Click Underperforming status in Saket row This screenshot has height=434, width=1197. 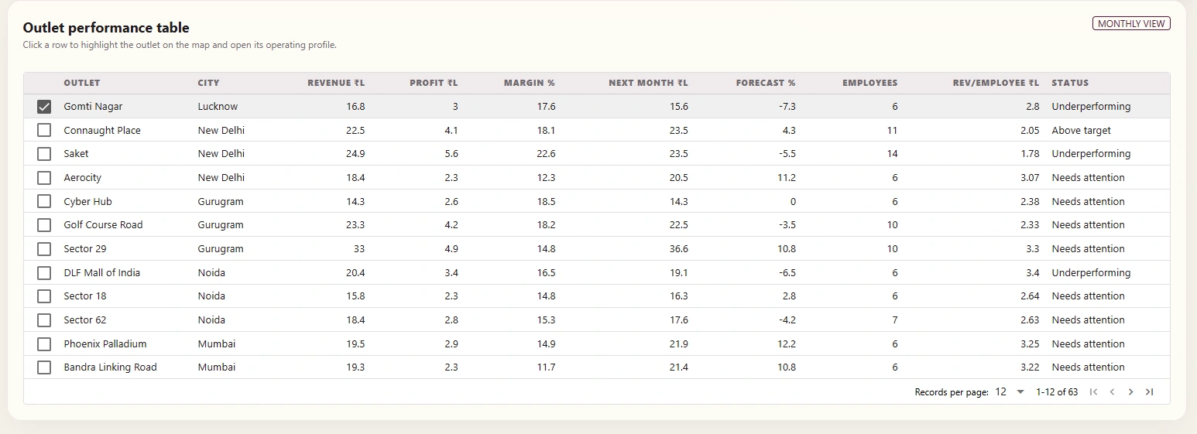(1091, 154)
